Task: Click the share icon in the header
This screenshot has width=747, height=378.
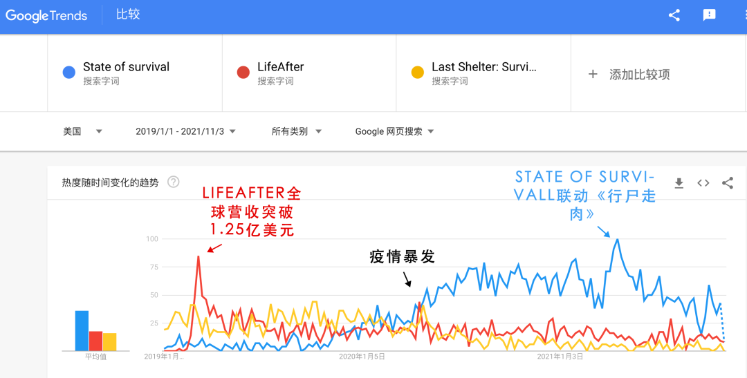Action: click(674, 15)
